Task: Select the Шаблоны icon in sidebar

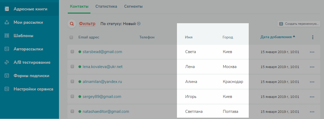Action: (7, 35)
